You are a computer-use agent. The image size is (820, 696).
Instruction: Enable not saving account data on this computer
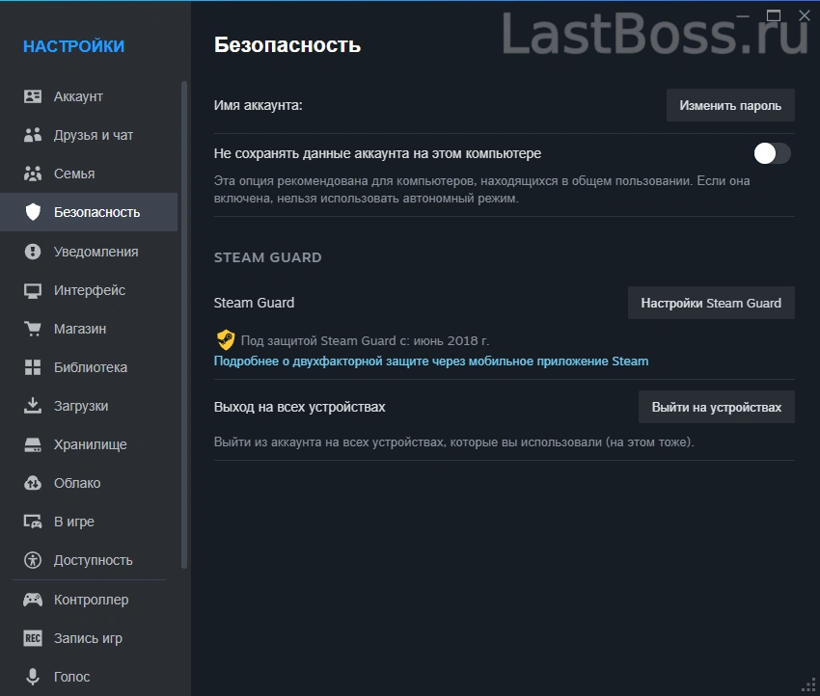[771, 153]
